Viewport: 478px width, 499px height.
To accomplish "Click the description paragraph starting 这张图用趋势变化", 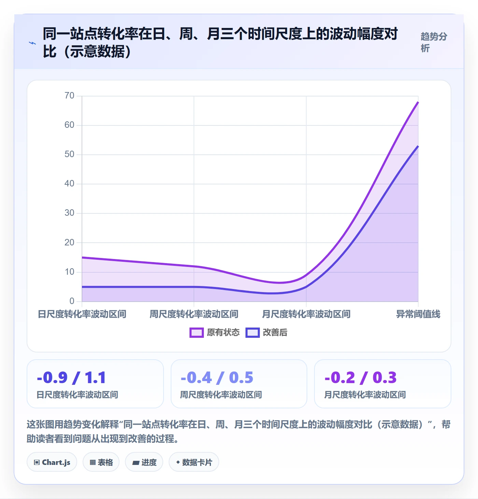I will (239, 432).
